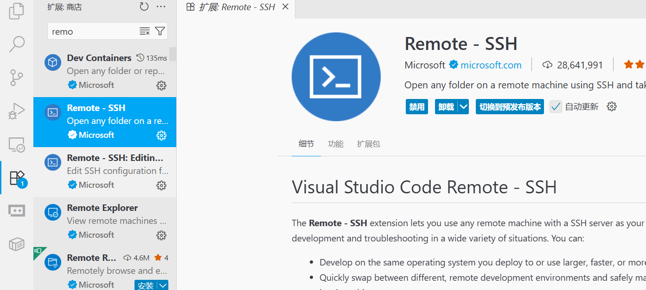Open manage gear for Dev Containers

(161, 85)
